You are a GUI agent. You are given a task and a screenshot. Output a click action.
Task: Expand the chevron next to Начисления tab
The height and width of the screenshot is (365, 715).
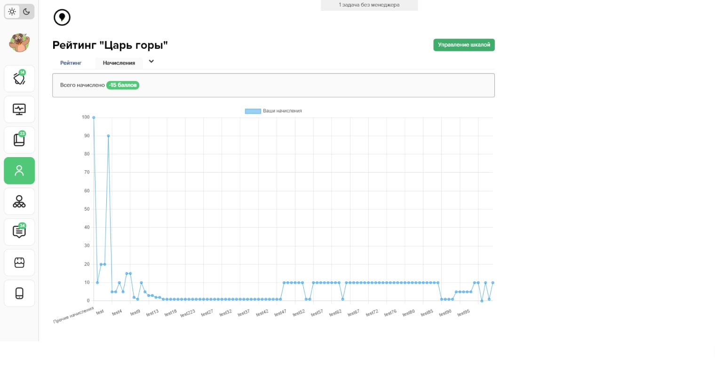pyautogui.click(x=151, y=62)
